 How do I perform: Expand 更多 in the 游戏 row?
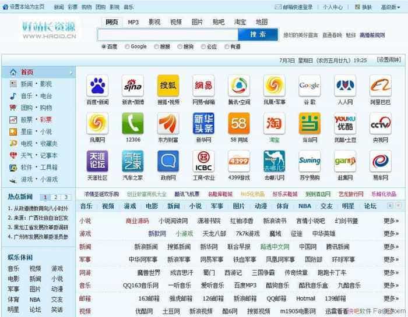391,234
